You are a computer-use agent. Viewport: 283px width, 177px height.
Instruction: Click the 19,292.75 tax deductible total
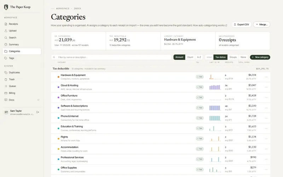(120, 40)
